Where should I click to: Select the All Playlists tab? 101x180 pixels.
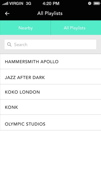[x=76, y=28]
